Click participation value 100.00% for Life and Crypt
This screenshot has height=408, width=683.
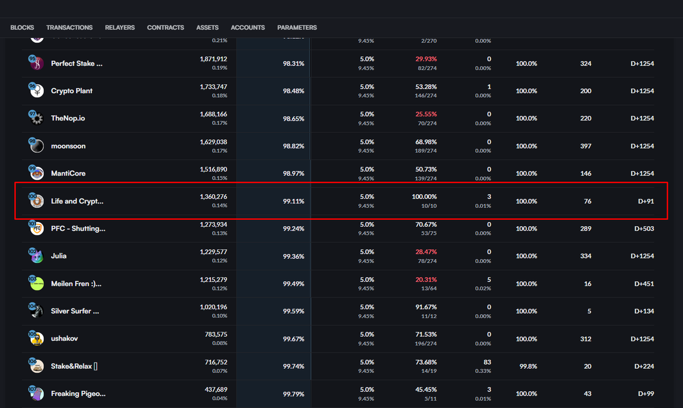coord(425,197)
